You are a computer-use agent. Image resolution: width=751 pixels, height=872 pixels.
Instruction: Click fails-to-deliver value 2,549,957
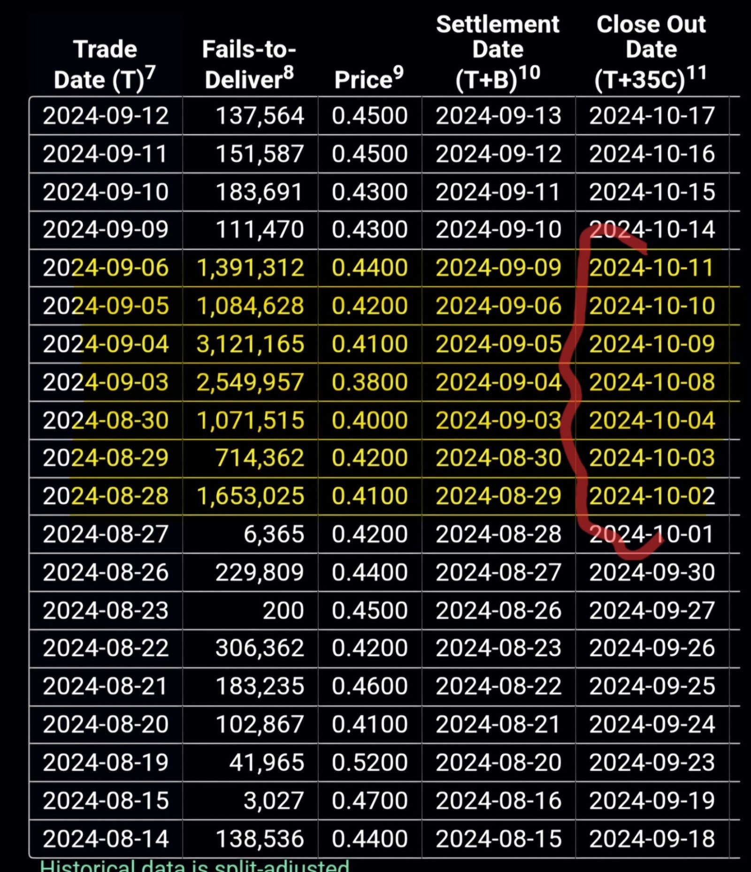point(250,382)
